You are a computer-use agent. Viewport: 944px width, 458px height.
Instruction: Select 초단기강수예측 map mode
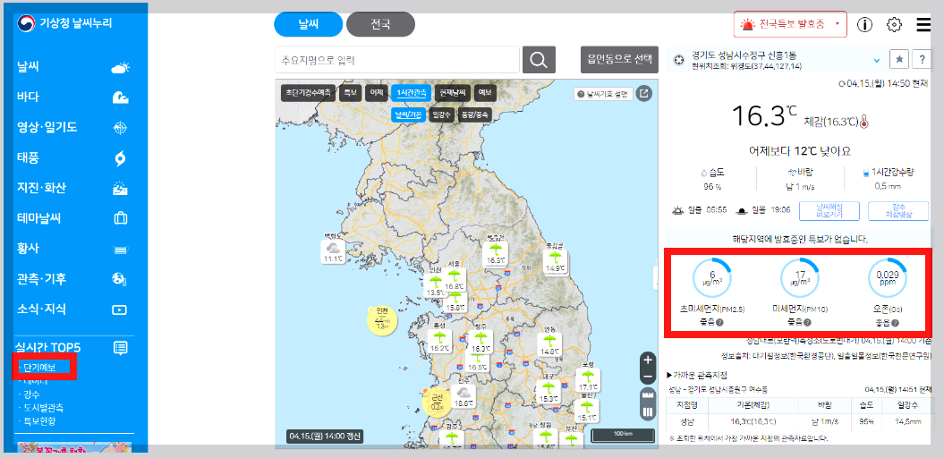[x=308, y=93]
